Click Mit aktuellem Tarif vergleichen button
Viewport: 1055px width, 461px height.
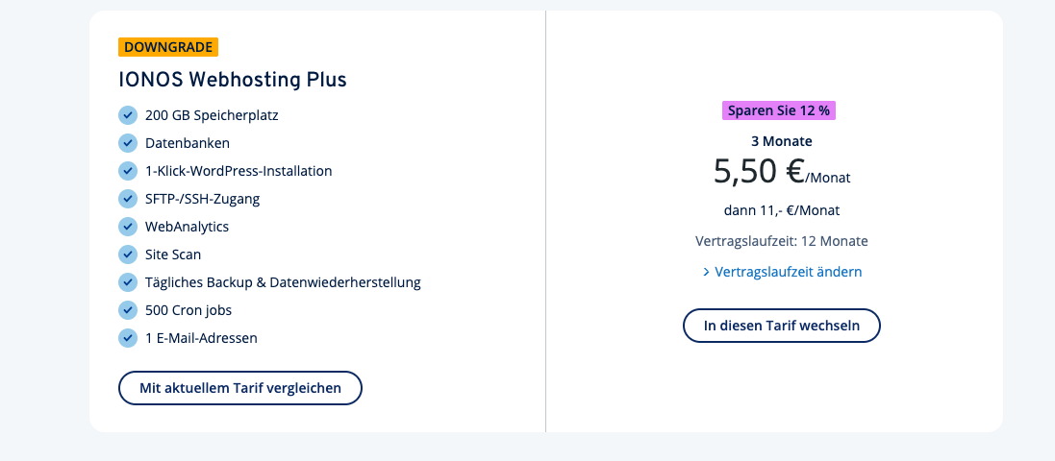pyautogui.click(x=240, y=388)
